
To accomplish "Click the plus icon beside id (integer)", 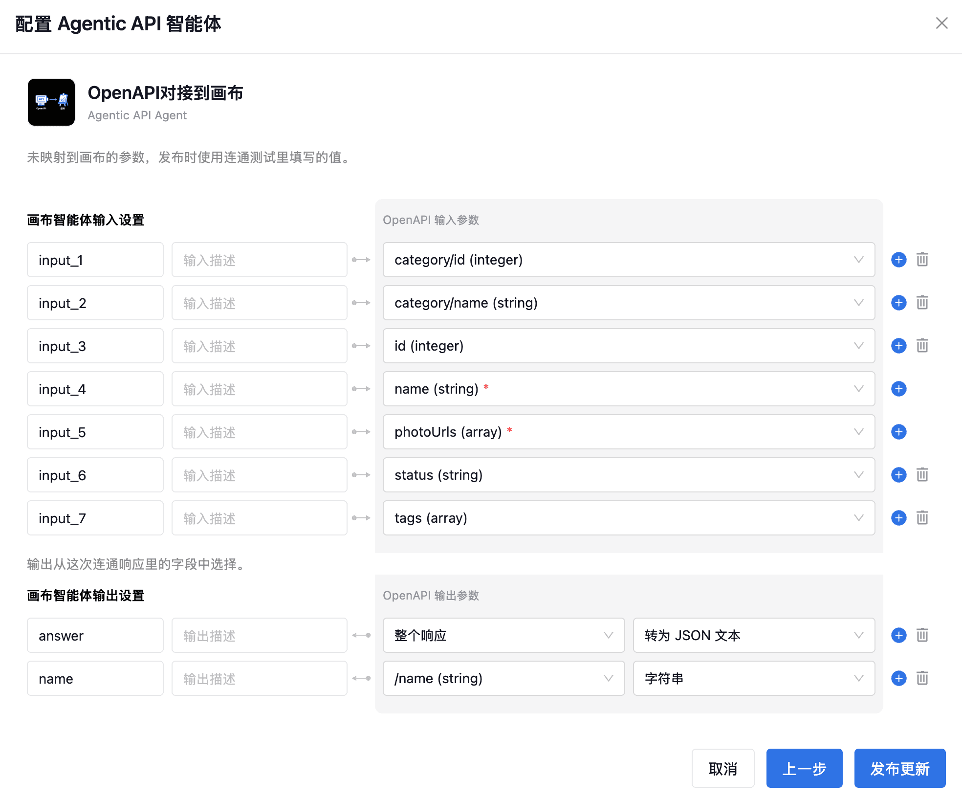I will pos(898,346).
